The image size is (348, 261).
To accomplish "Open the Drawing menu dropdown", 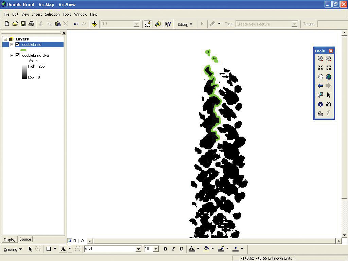I will [x=13, y=249].
